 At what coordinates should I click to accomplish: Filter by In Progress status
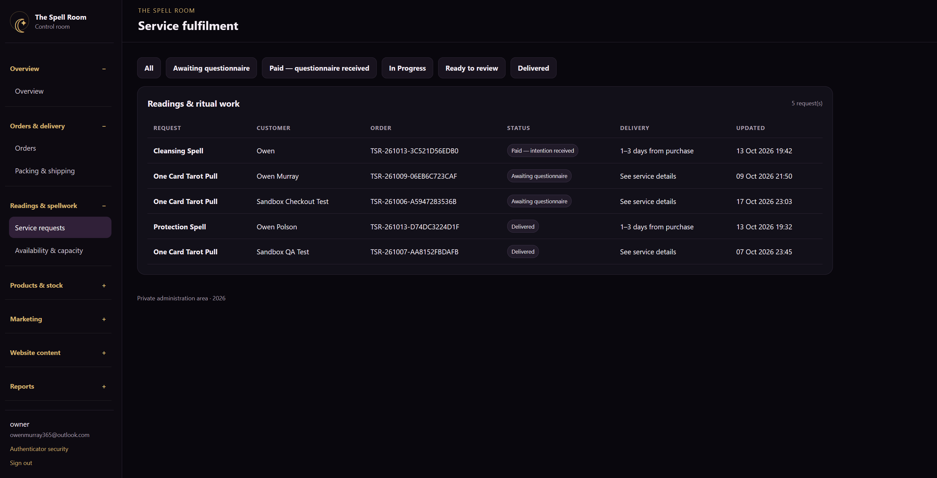click(x=407, y=68)
